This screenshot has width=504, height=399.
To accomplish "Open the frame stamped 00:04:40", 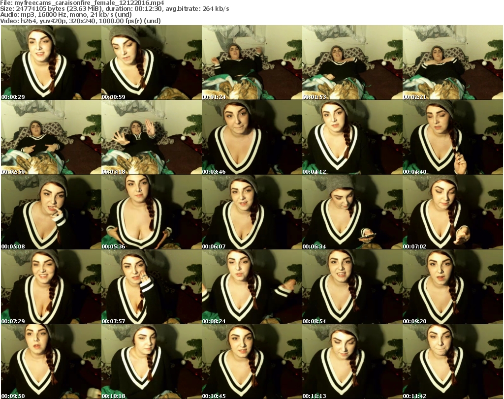I will click(x=453, y=137).
